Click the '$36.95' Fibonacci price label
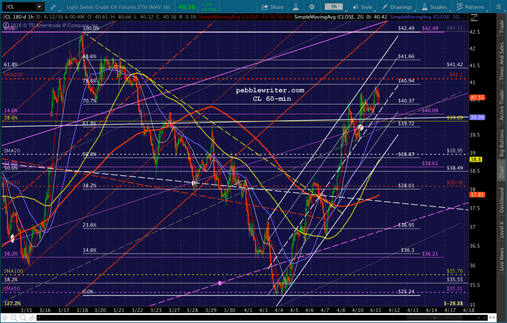The width and height of the screenshot is (507, 323). click(x=406, y=225)
